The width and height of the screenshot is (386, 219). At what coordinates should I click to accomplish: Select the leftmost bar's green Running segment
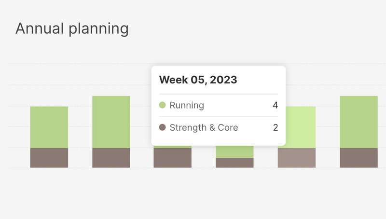(x=49, y=127)
